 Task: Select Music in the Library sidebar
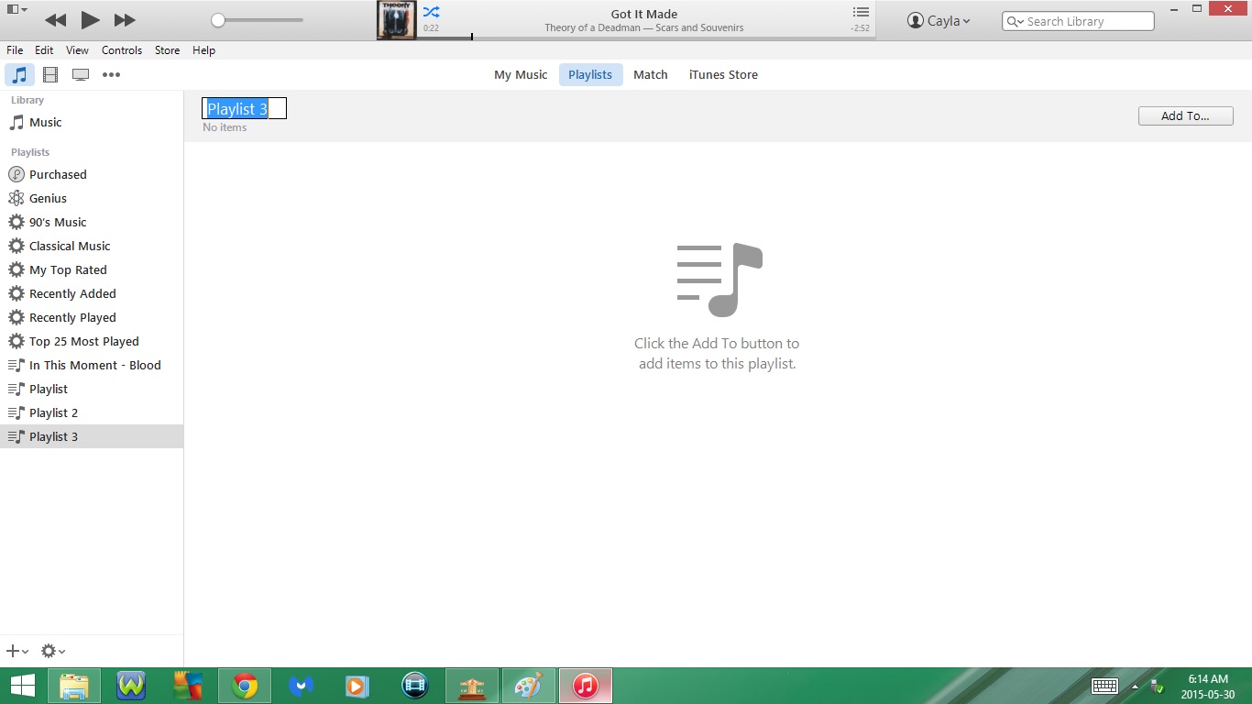[x=92, y=122]
